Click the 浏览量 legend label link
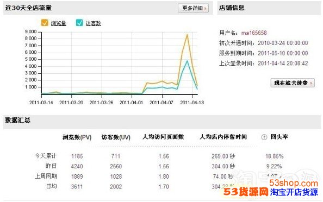Viewport: 323px width, 202px height. point(59,23)
